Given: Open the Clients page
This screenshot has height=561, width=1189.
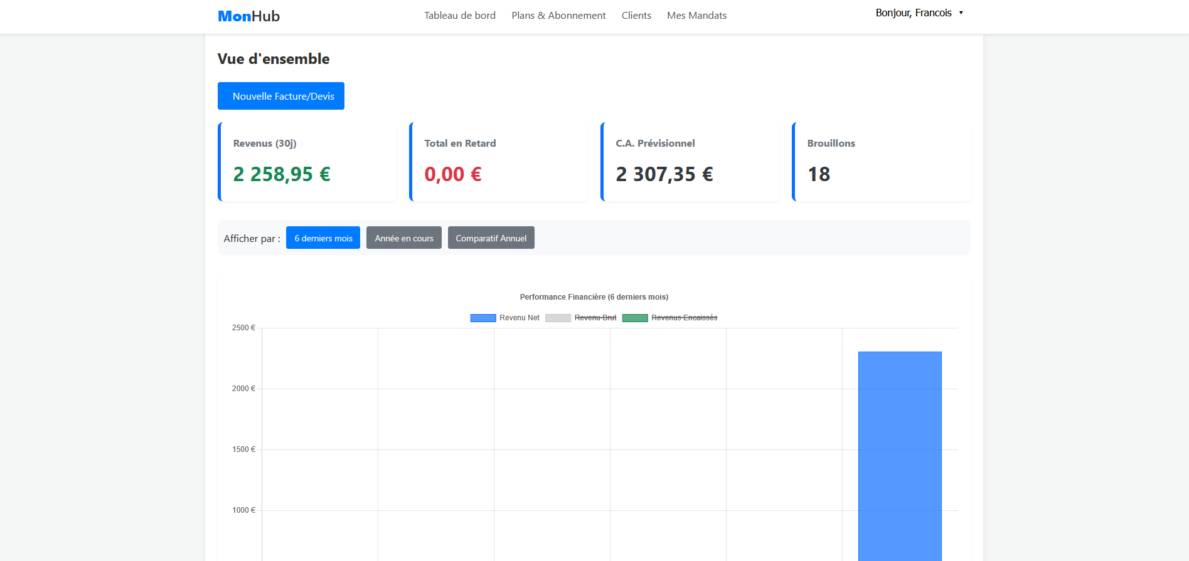Looking at the screenshot, I should [636, 16].
